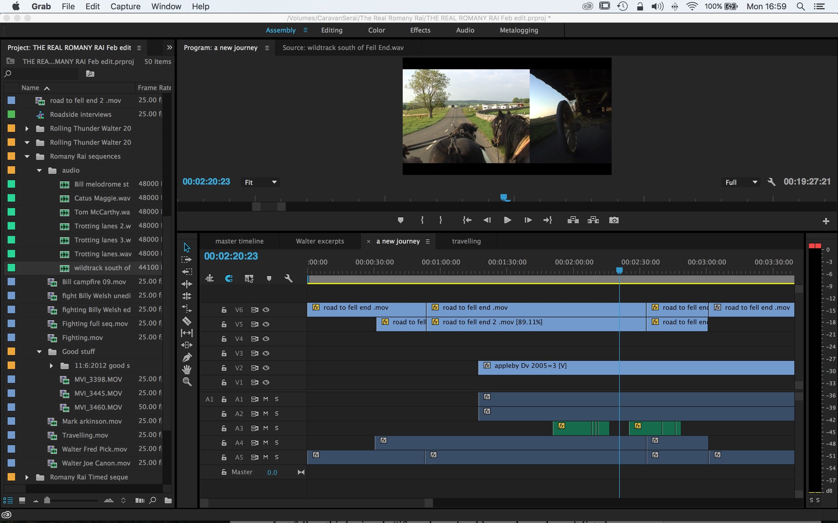This screenshot has width=838, height=523.
Task: Open the Timeline Display Settings wrench
Action: (x=288, y=278)
